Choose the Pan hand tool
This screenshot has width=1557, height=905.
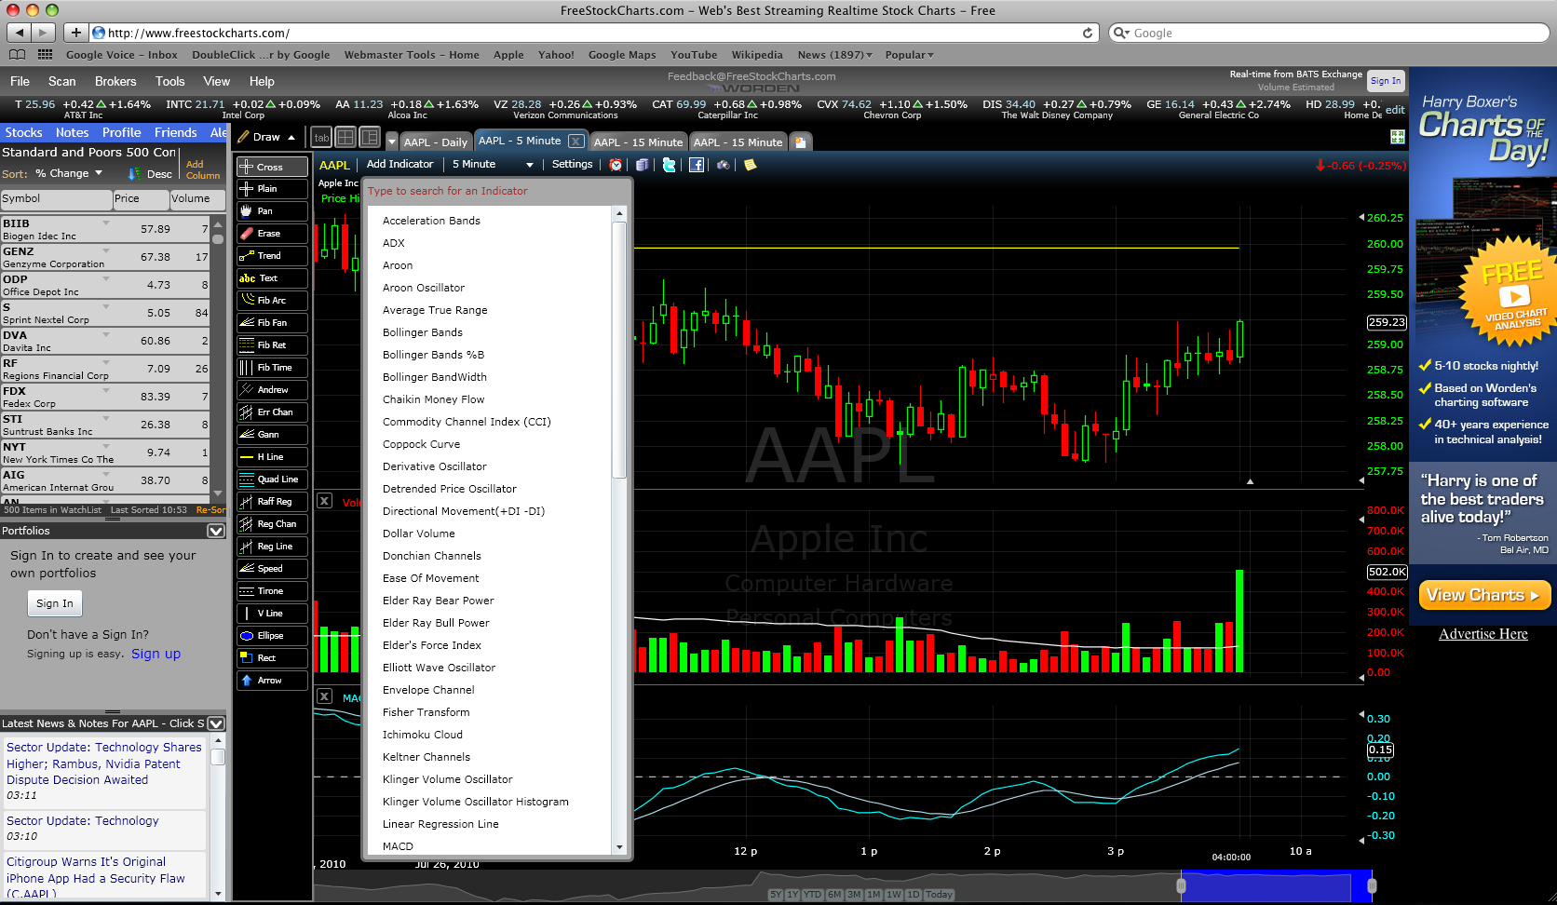click(272, 211)
